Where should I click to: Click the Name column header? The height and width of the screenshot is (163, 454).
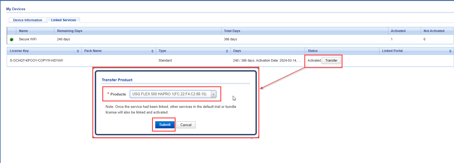pyautogui.click(x=23, y=31)
